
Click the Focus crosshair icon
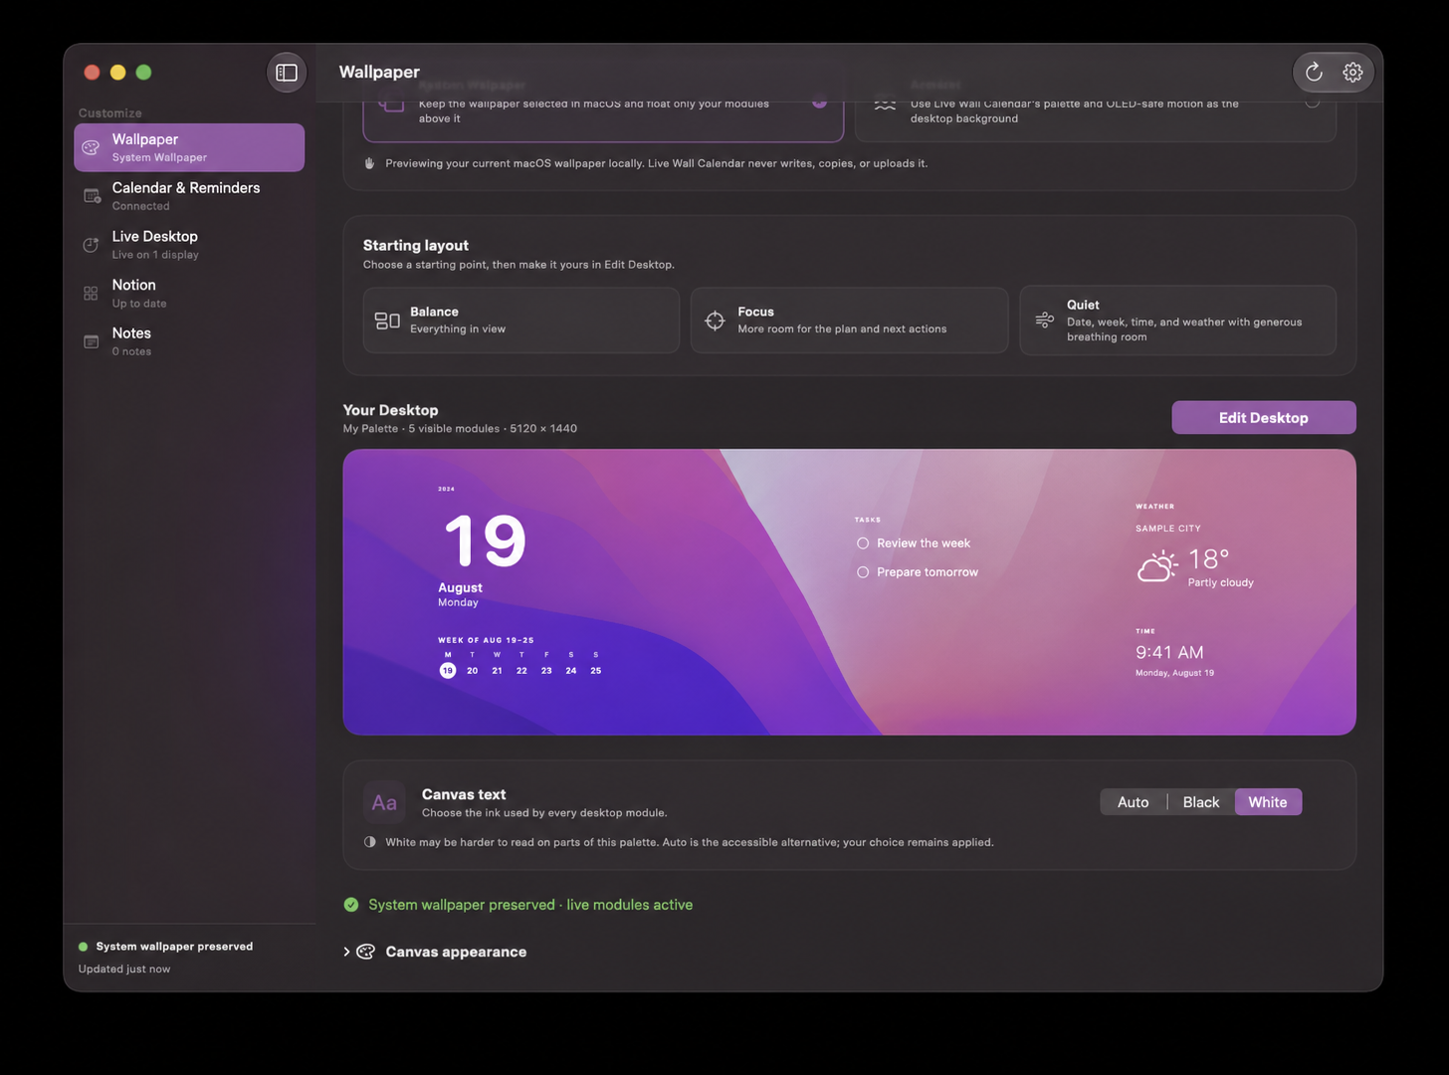coord(715,321)
